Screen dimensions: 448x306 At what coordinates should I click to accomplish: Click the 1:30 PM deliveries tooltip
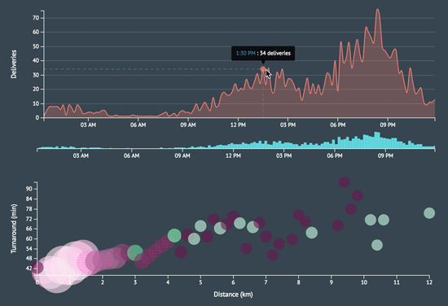pos(263,54)
